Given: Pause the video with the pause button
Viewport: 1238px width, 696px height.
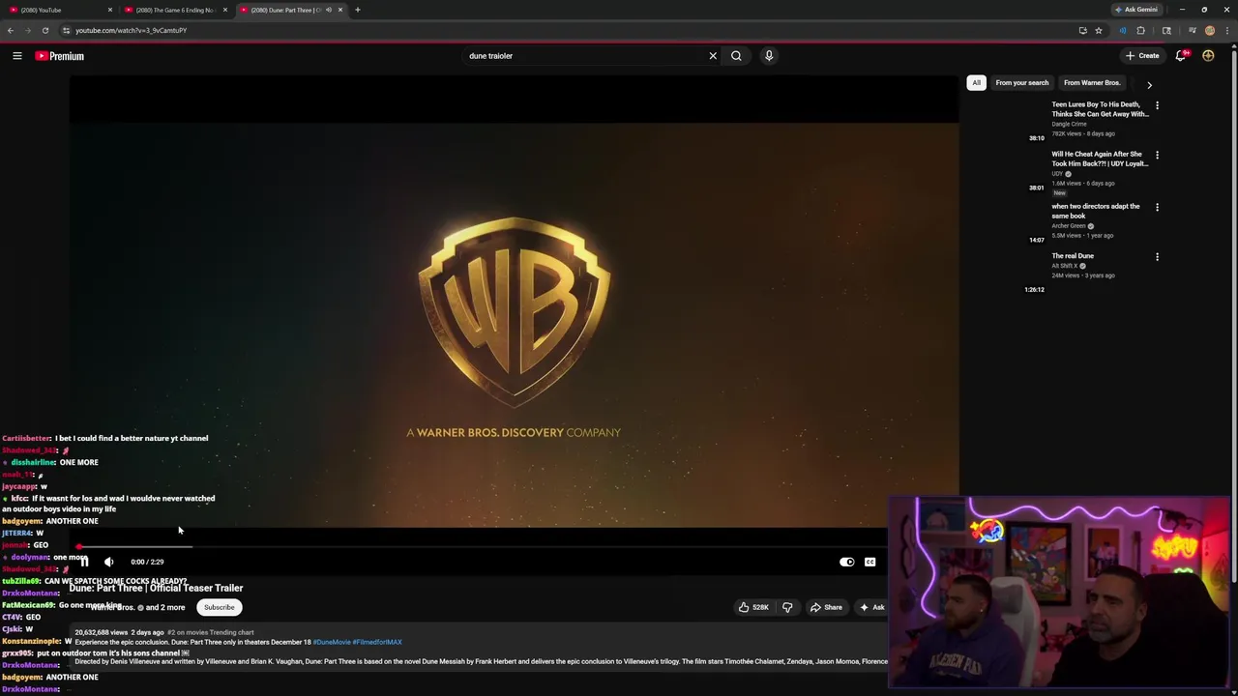Looking at the screenshot, I should coord(84,562).
